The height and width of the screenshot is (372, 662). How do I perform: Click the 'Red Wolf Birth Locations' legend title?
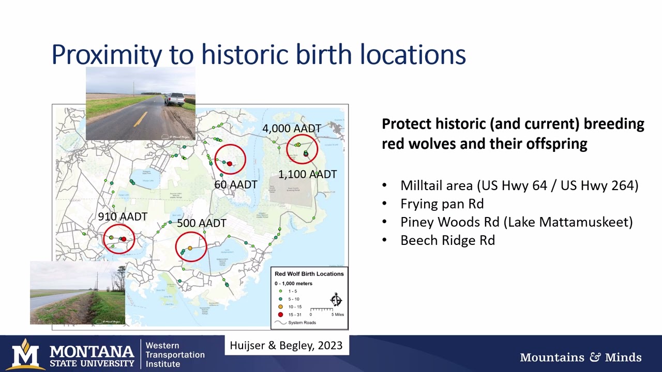point(309,274)
